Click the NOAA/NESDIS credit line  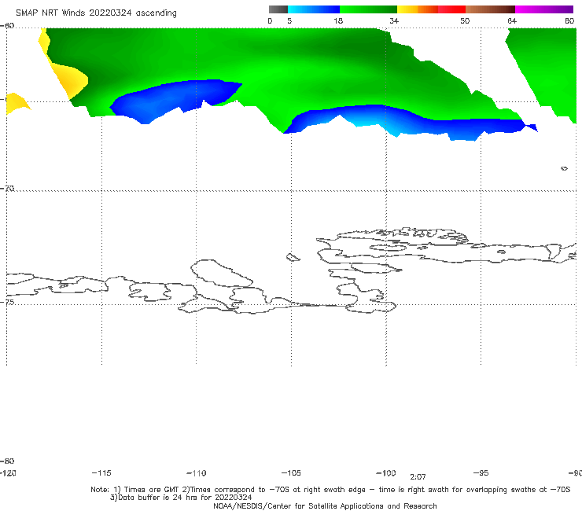[x=325, y=505]
